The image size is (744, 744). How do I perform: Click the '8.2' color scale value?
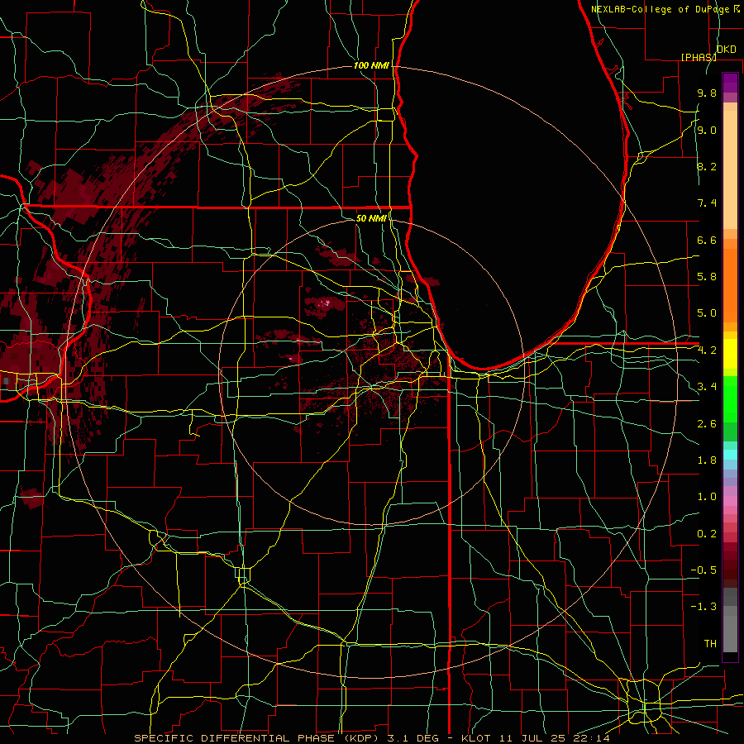click(x=707, y=166)
